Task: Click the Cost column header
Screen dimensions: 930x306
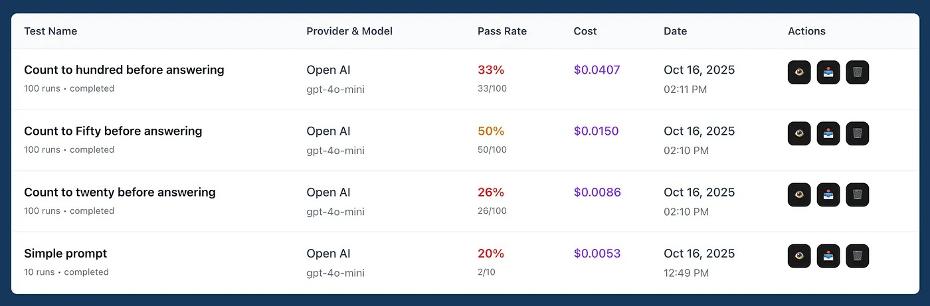Action: (585, 31)
